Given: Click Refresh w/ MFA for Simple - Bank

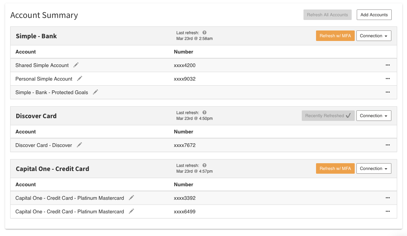Looking at the screenshot, I should 335,36.
